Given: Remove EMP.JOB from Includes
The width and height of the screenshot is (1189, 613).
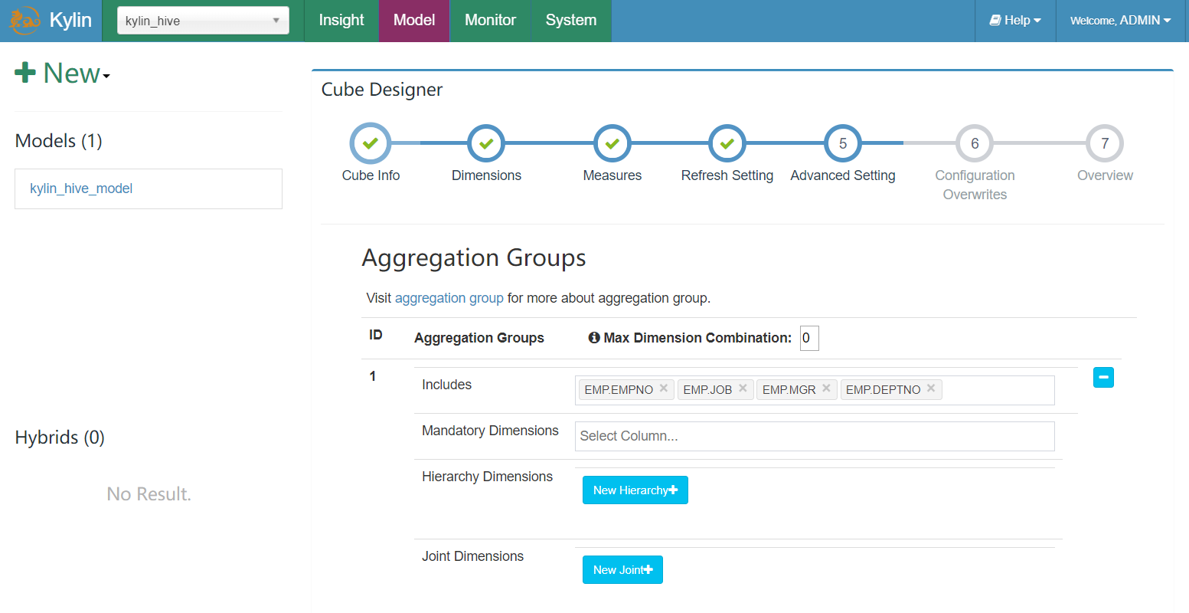Looking at the screenshot, I should click(x=743, y=388).
